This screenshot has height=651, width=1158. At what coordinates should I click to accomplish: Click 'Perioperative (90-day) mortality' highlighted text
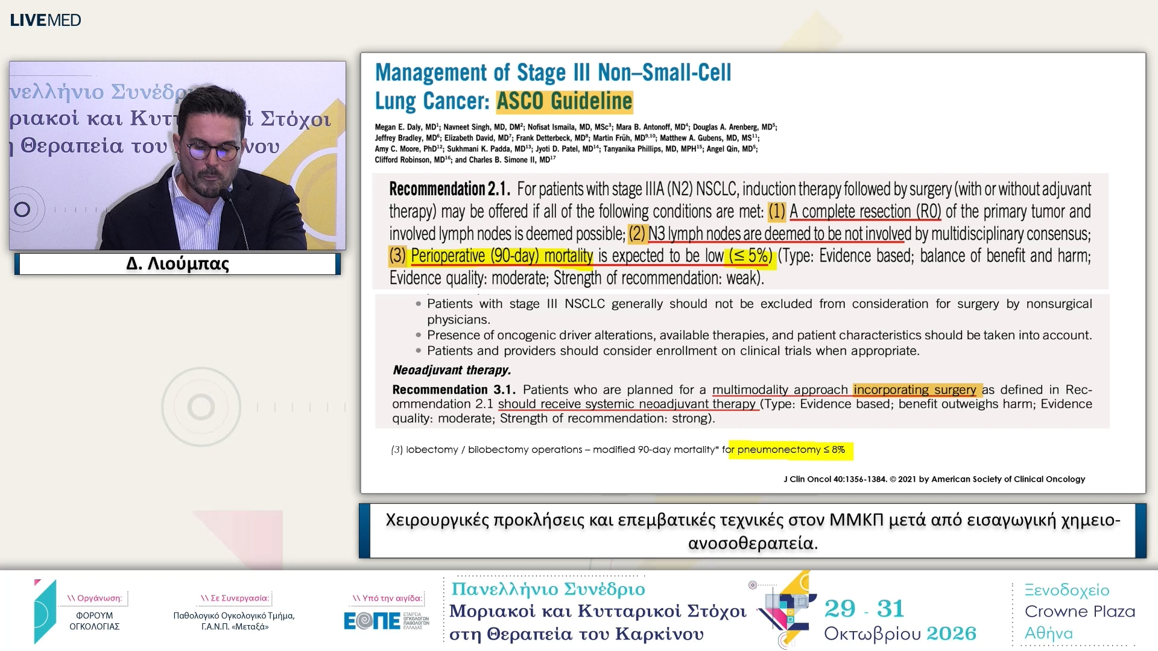click(x=502, y=256)
